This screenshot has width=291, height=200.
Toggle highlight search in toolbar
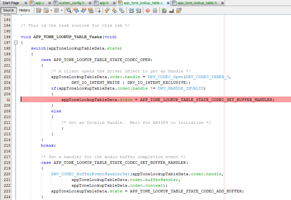(x=91, y=10)
